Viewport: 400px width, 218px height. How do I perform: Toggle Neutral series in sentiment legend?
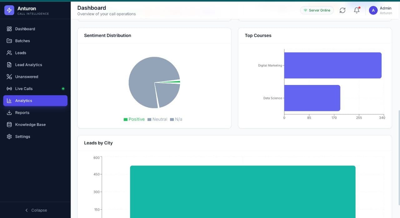pyautogui.click(x=157, y=119)
